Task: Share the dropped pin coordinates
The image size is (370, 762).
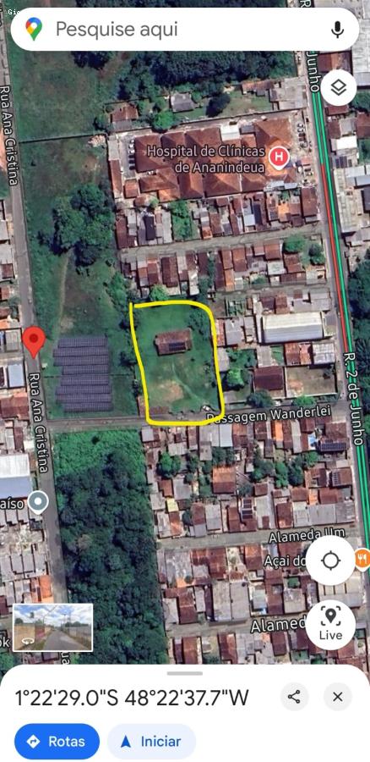Action: [x=294, y=697]
